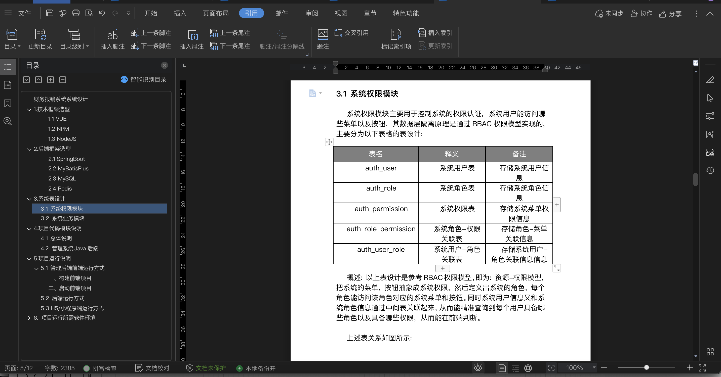
Task: Expand the 6. 项目运行所需软件环境 node
Action: pyautogui.click(x=29, y=318)
